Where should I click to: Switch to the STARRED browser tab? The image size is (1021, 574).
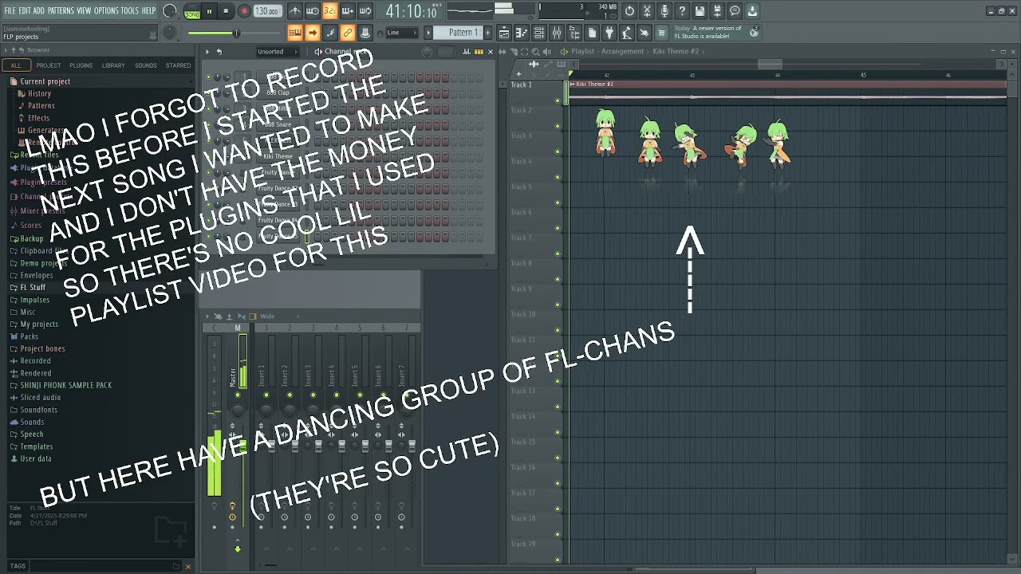point(178,65)
